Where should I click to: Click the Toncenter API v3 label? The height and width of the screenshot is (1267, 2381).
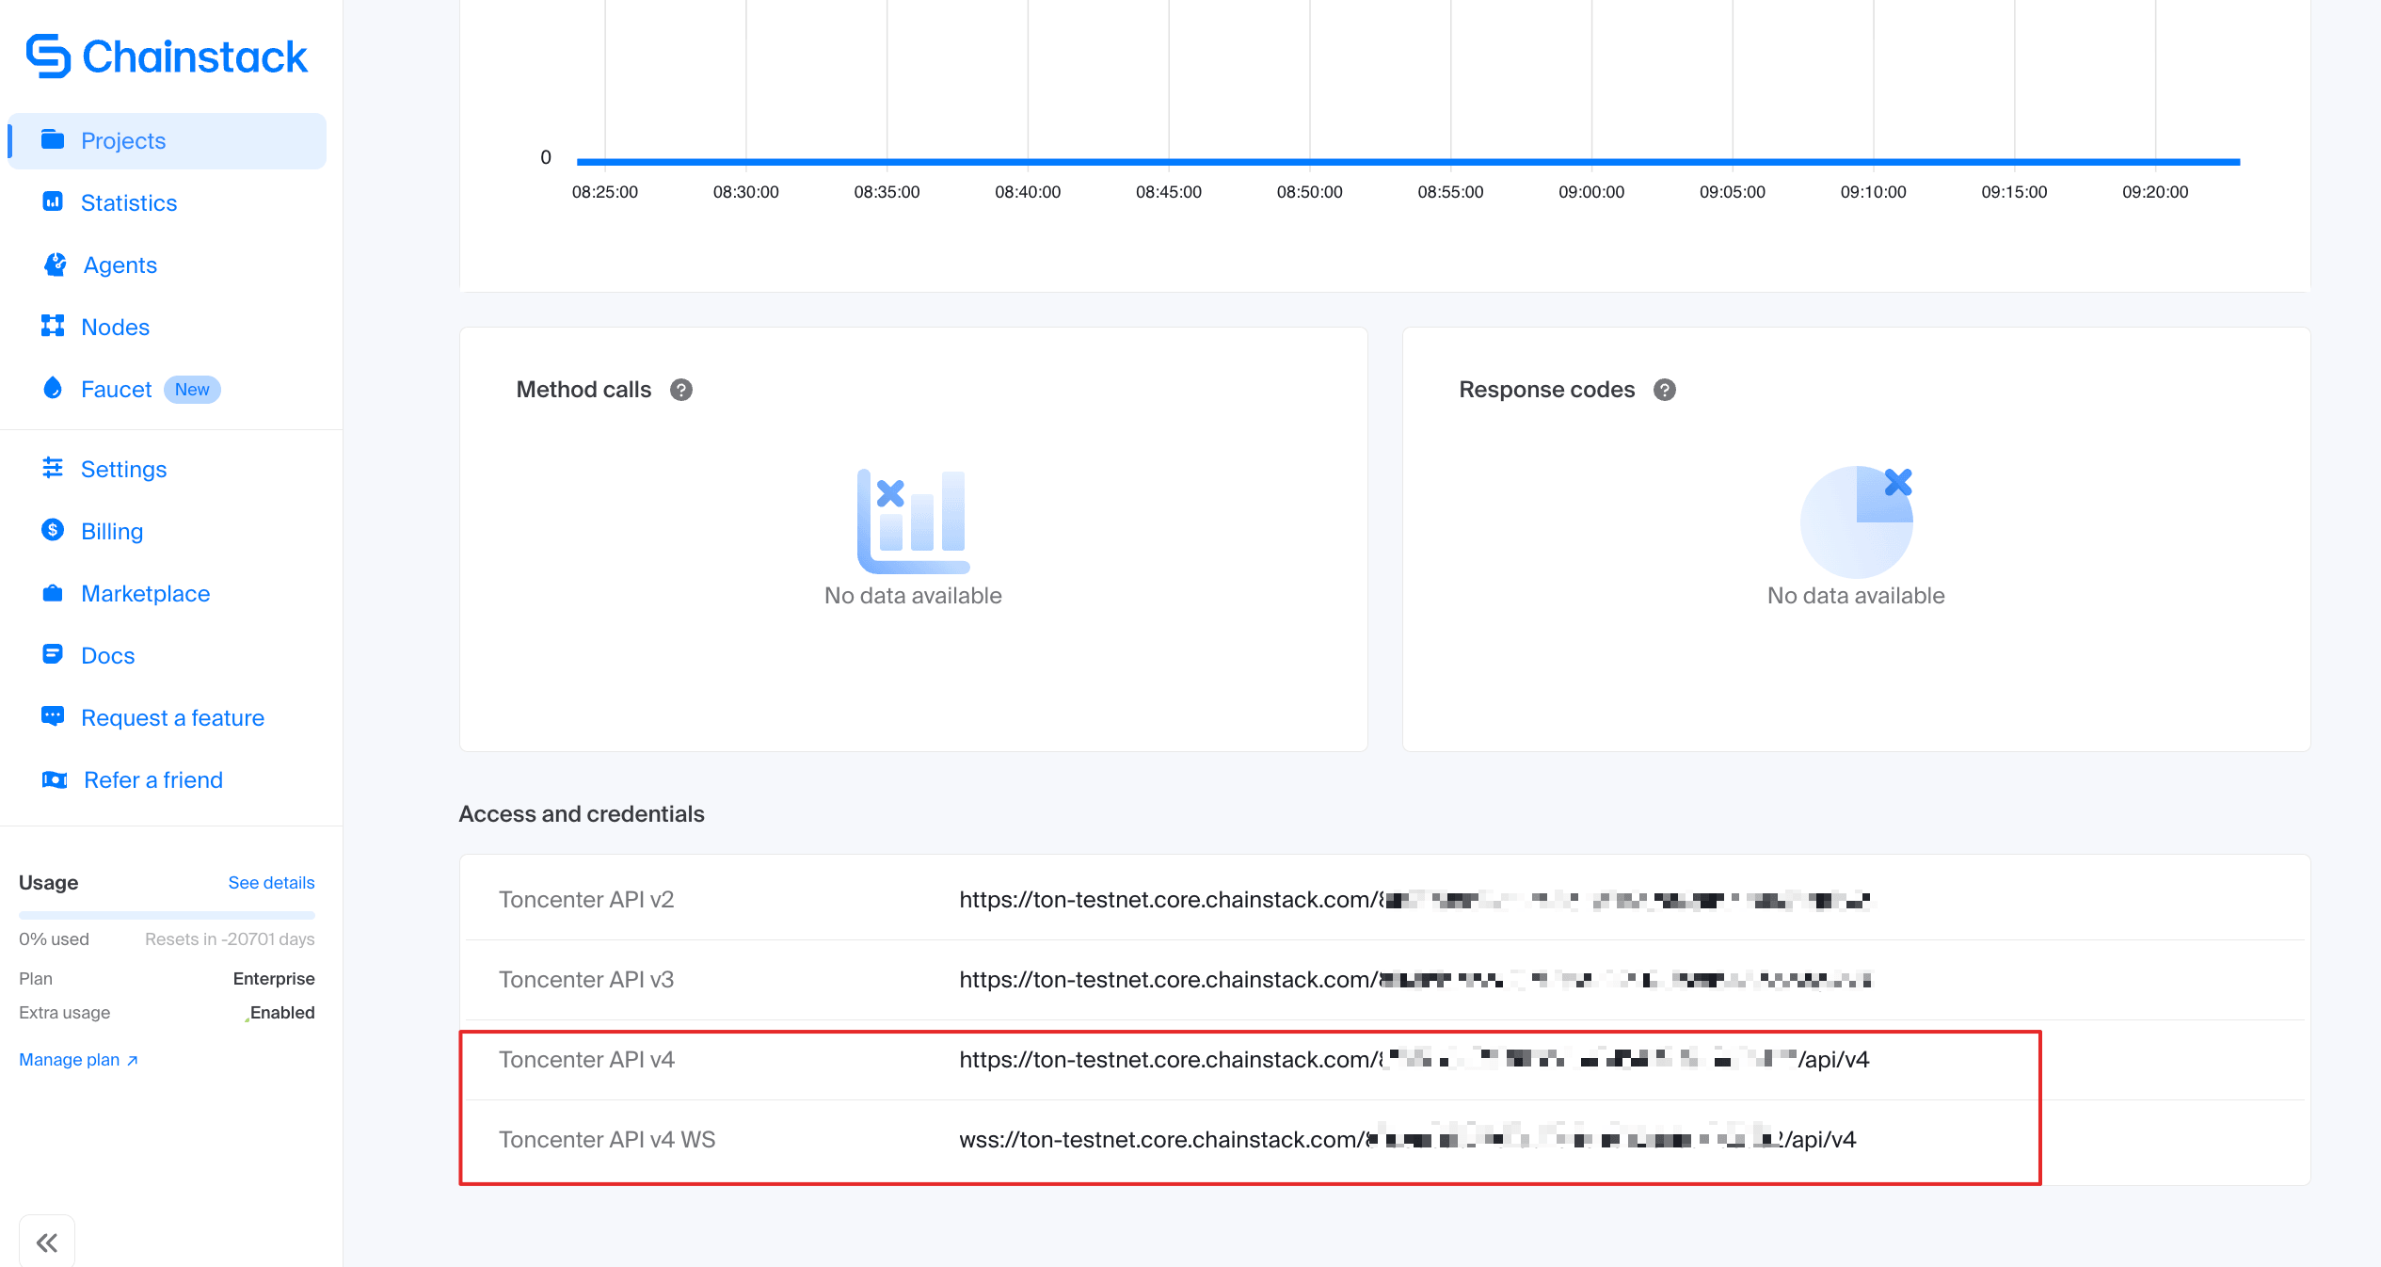586,979
